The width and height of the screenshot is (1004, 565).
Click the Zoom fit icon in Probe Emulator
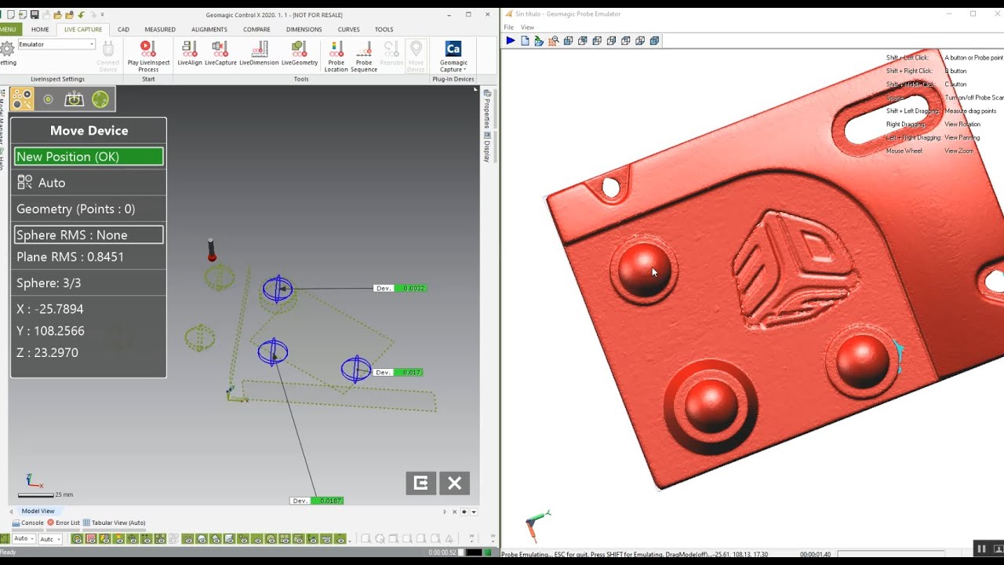(554, 41)
